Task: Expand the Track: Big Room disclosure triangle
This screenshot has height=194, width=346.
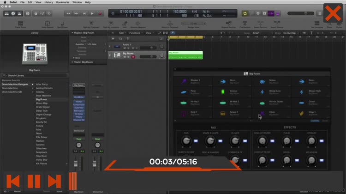Action: tap(72, 62)
